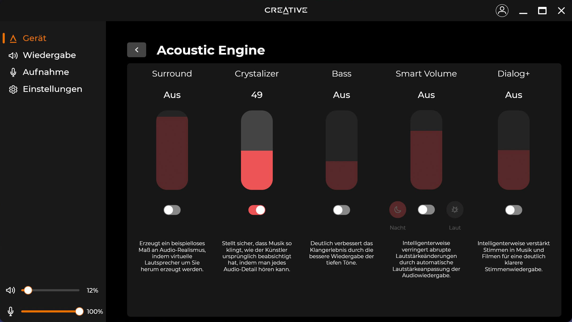
Task: Click the Crystalizer level bar
Action: [257, 150]
